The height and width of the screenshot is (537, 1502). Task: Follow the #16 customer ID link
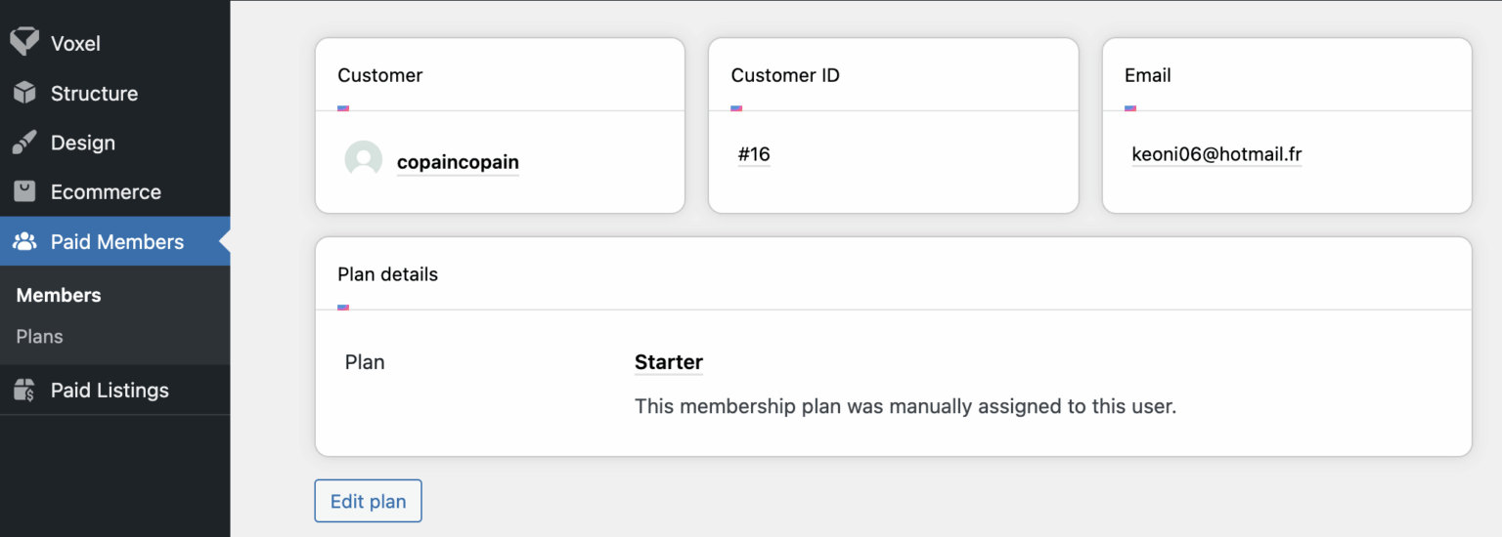(x=754, y=154)
